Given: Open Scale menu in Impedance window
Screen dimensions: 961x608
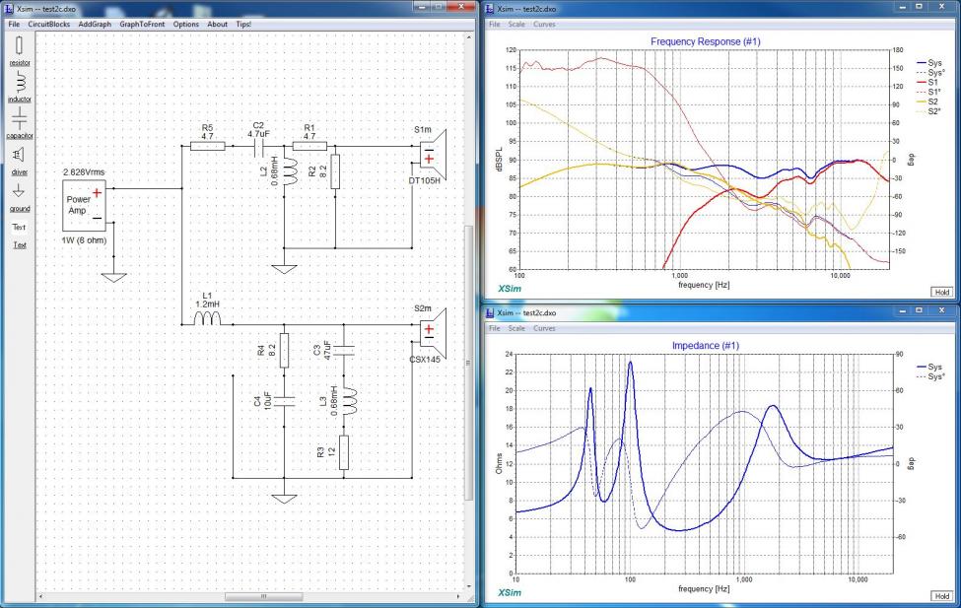Looking at the screenshot, I should point(515,328).
